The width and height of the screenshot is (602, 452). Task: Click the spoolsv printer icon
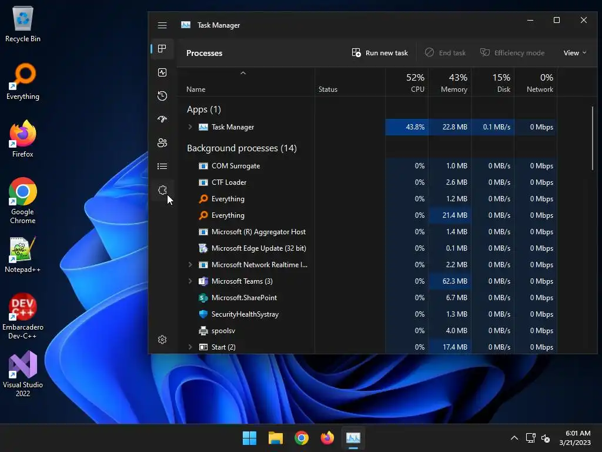(x=203, y=331)
